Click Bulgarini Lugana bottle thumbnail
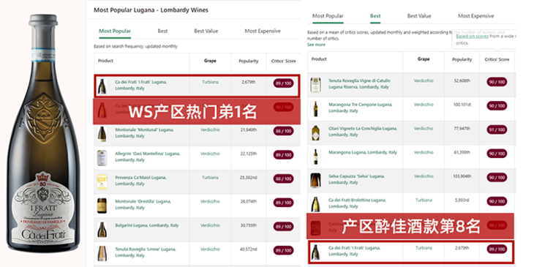The image size is (534, 267). coord(102,230)
